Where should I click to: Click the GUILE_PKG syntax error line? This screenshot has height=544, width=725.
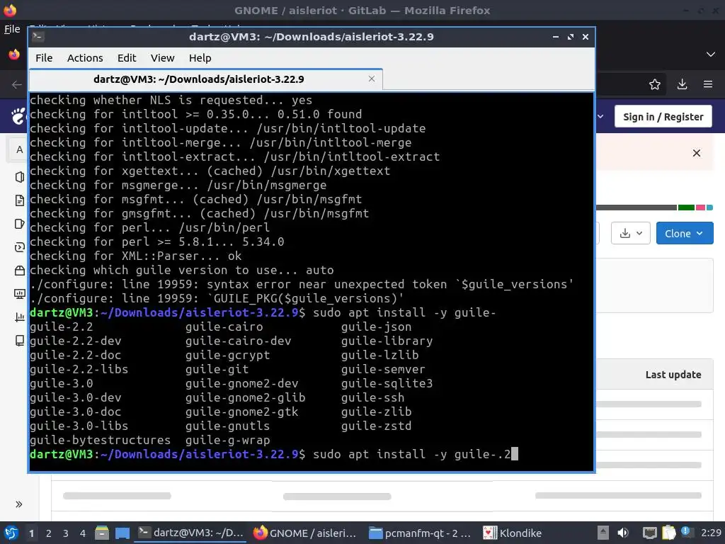(x=217, y=298)
